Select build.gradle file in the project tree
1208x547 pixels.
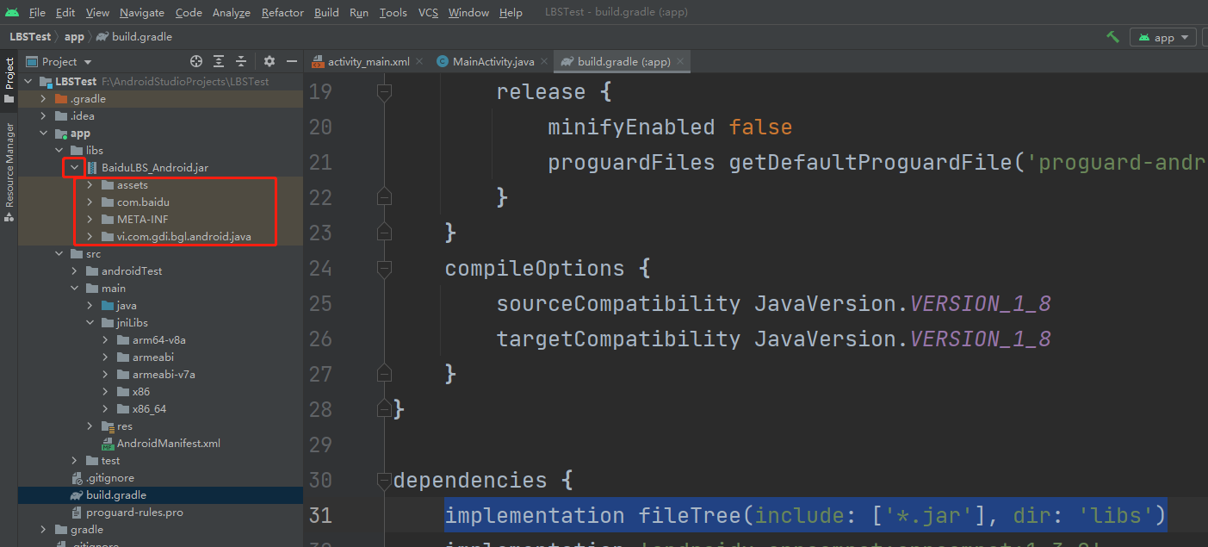coord(116,494)
